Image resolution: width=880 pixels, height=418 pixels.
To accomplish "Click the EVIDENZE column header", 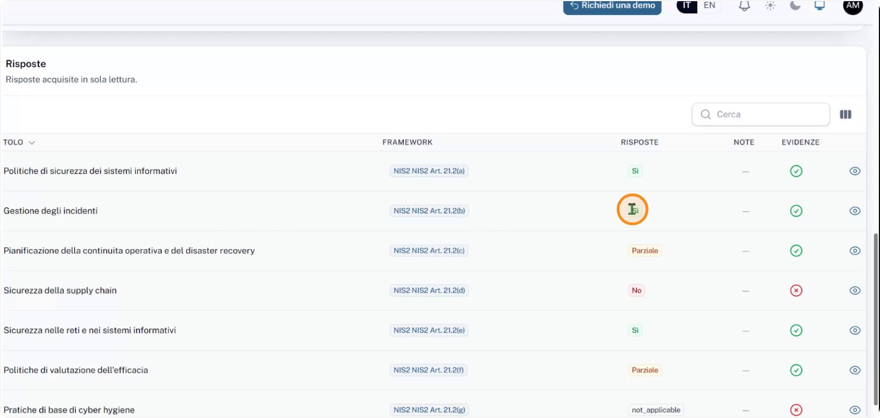I will 801,142.
